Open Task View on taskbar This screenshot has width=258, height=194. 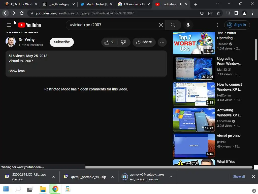click(x=30, y=189)
